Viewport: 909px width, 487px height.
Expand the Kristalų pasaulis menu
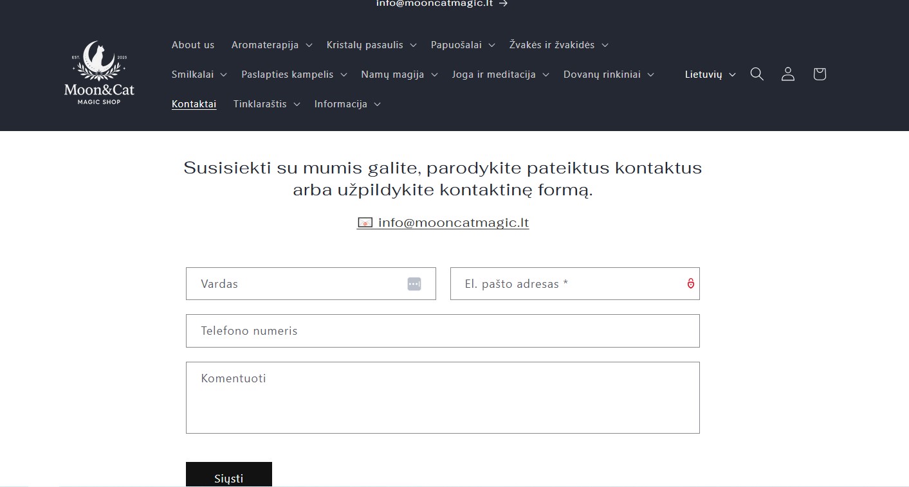[371, 45]
